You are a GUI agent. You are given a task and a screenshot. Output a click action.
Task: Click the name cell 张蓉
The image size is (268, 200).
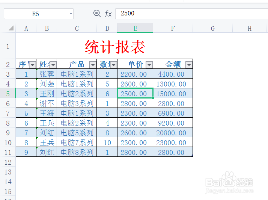click(x=47, y=74)
